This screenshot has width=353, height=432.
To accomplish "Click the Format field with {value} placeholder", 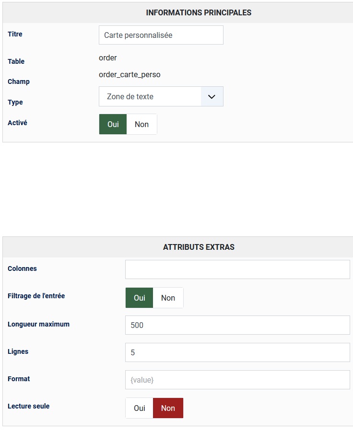I will [237, 380].
